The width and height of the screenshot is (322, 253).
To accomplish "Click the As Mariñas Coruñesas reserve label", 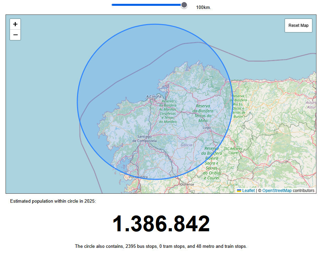I will coord(168,111).
